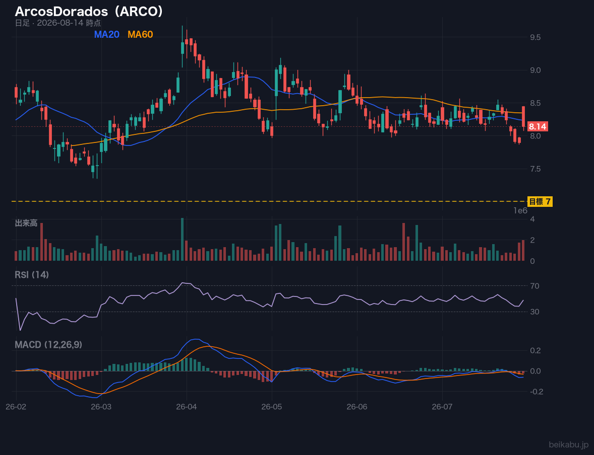
Task: Click the 26-02 date axis label
Action: point(16,407)
